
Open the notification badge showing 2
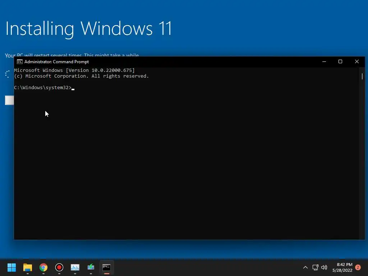point(358,267)
